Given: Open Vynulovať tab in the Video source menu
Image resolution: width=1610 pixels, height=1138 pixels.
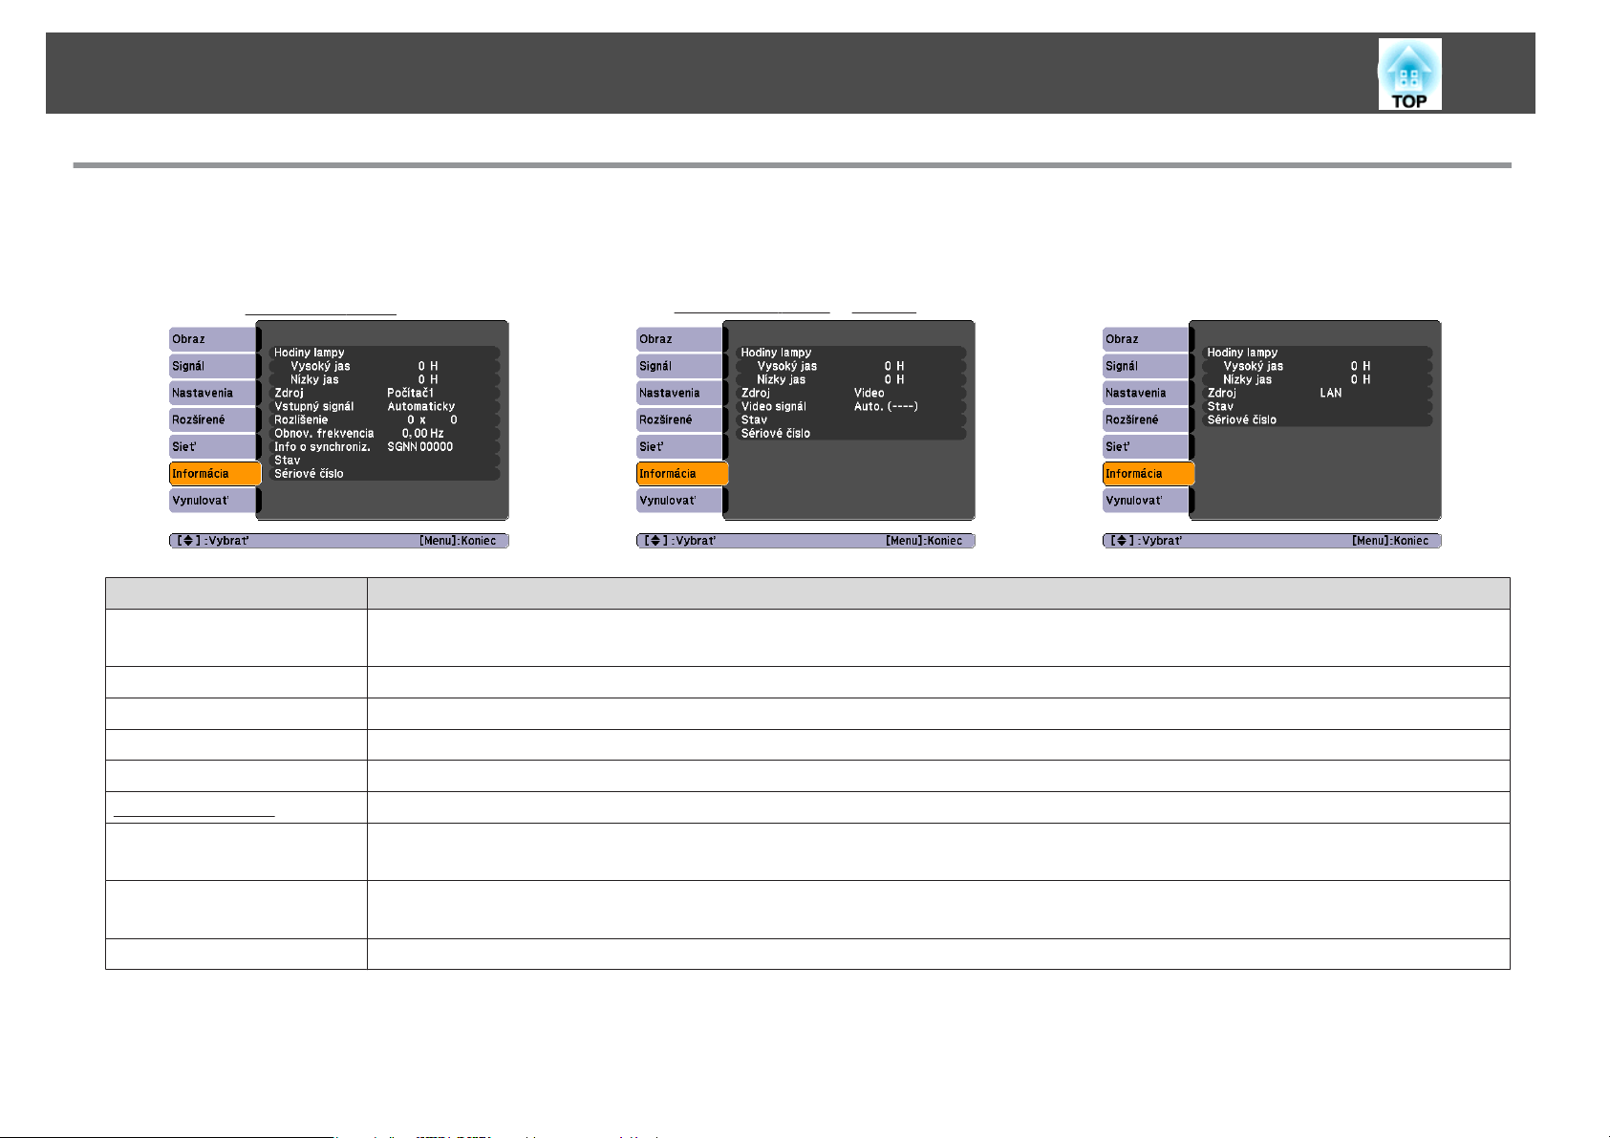Looking at the screenshot, I should tap(680, 500).
